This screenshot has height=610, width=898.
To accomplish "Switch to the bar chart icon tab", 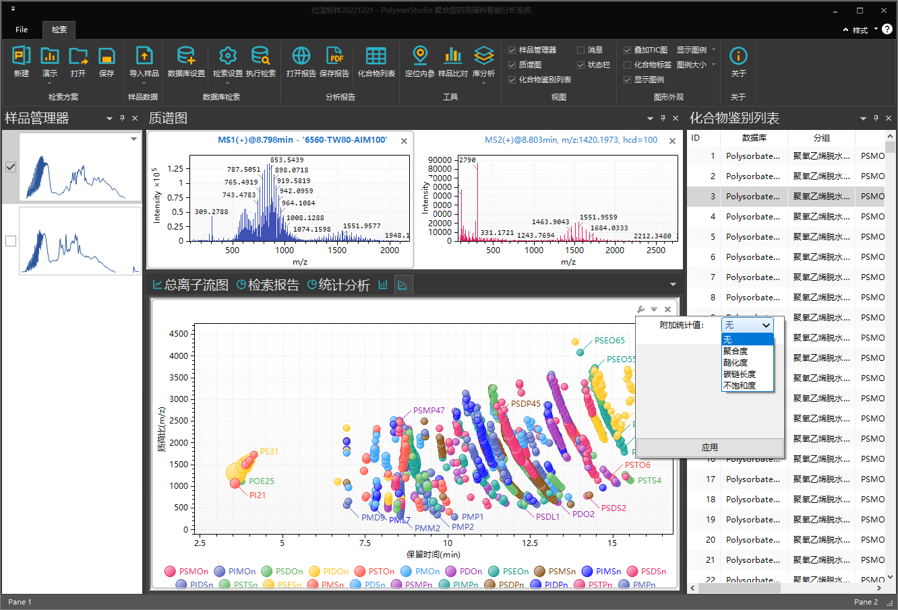I will tap(383, 285).
